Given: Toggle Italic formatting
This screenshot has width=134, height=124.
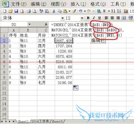Looking at the screenshot, I should [94, 18].
